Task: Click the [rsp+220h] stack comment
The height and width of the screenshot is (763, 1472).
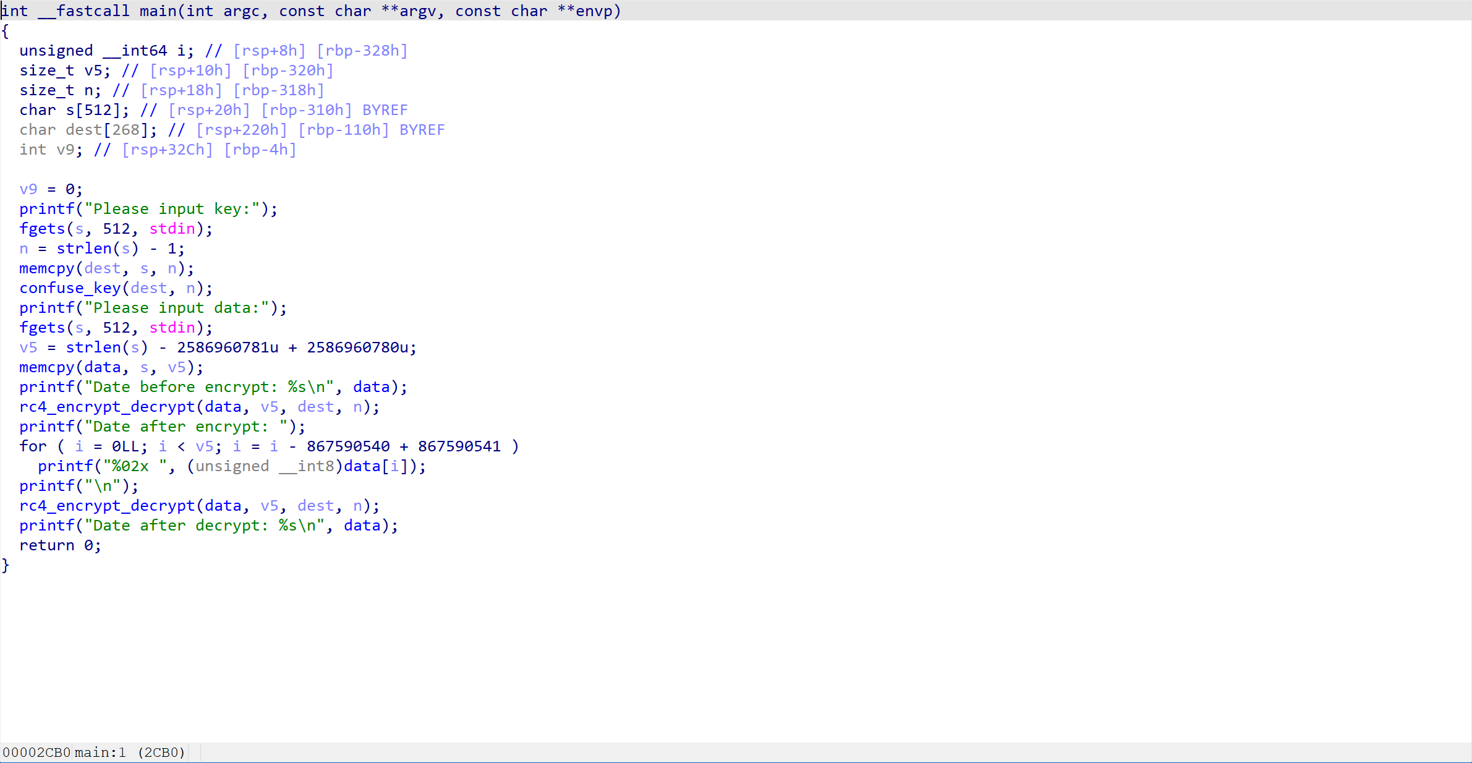Action: pos(241,130)
